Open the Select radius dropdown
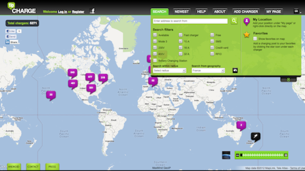 point(169,71)
